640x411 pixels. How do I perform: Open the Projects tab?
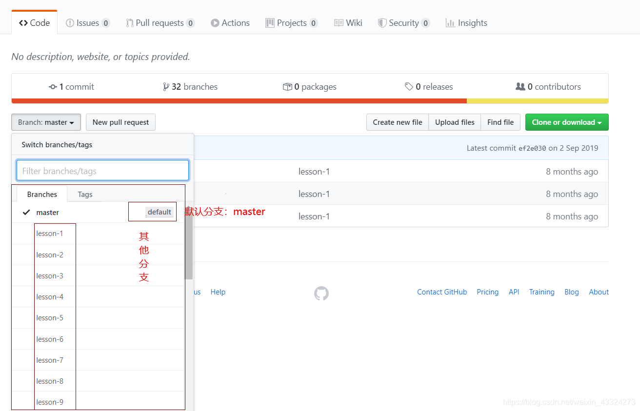(291, 23)
